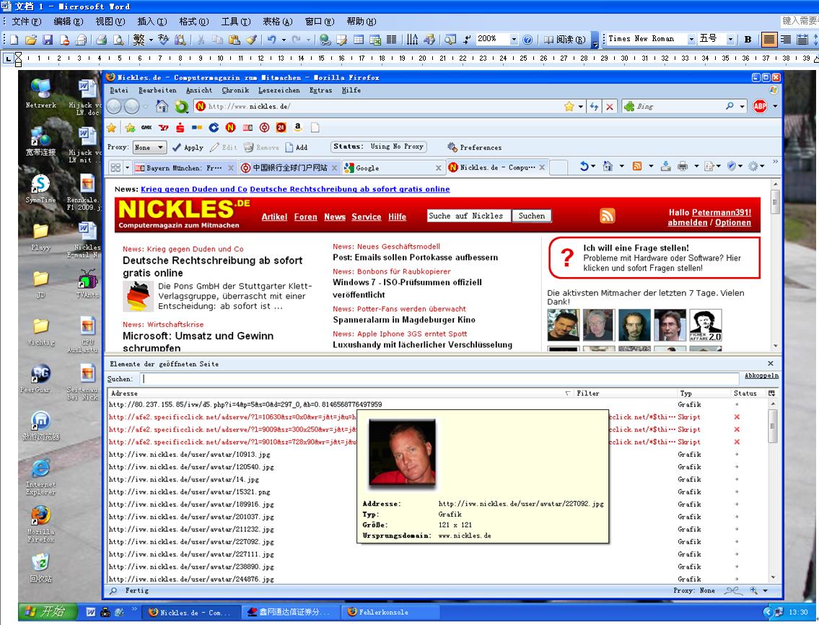Open the 五号 font size dropdown
This screenshot has width=819, height=625.
pos(730,40)
